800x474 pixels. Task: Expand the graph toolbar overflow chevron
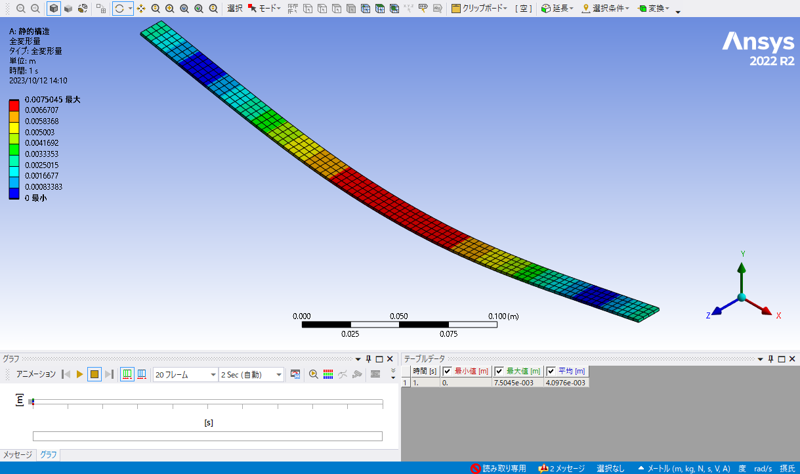(393, 374)
